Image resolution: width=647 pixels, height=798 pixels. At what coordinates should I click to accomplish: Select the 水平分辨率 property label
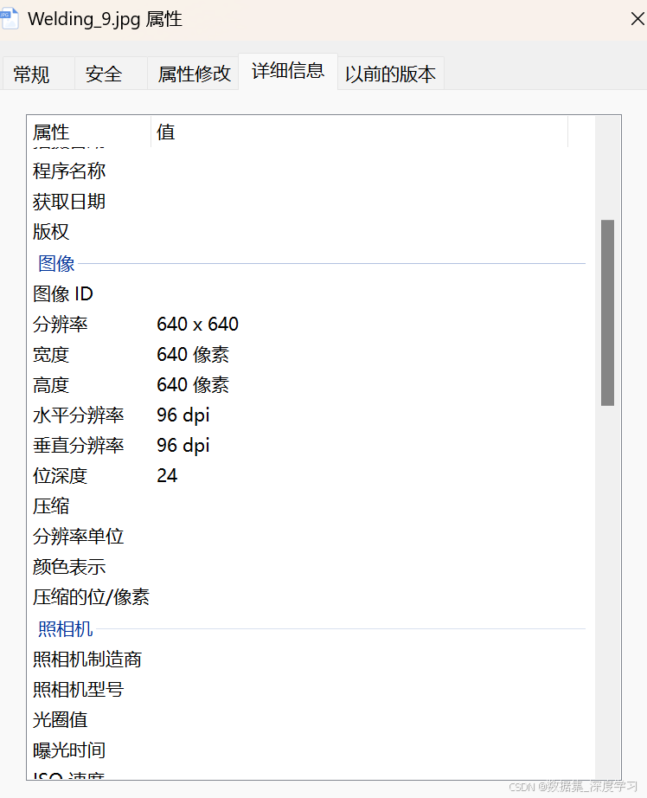[79, 415]
